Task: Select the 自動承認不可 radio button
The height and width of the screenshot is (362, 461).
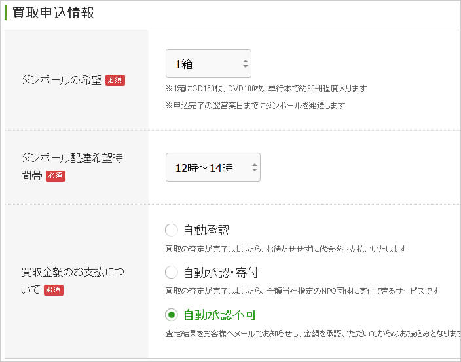Action: [172, 314]
